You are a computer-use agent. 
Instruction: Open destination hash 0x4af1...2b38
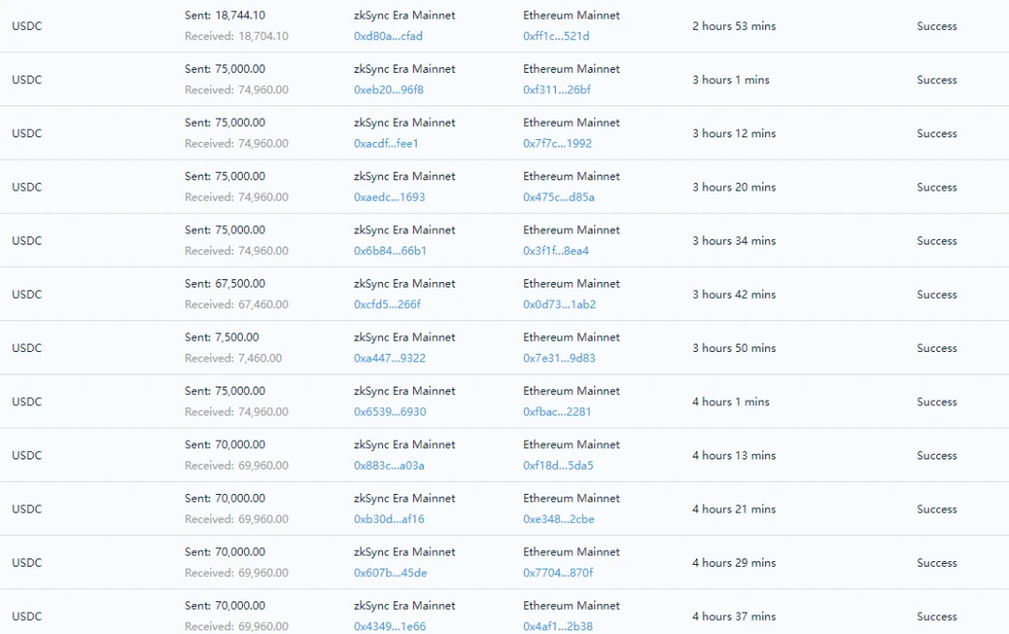click(558, 627)
